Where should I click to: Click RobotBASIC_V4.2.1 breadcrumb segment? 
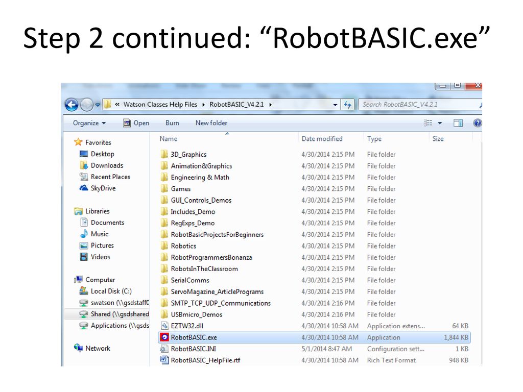pyautogui.click(x=236, y=104)
